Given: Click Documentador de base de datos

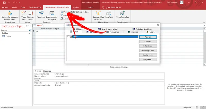Looking at the screenshot, I should (75, 12).
